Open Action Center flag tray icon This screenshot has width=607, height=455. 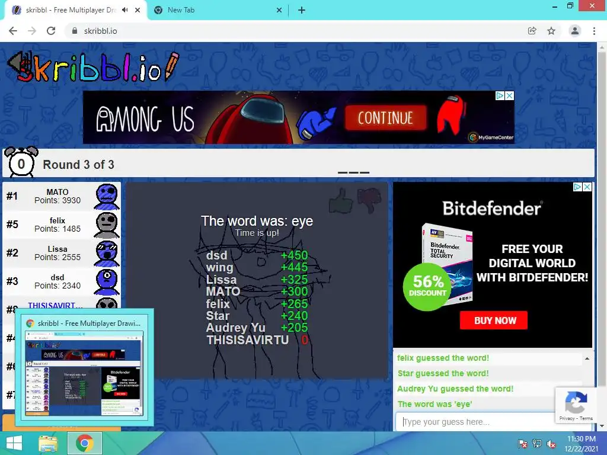[x=523, y=444]
